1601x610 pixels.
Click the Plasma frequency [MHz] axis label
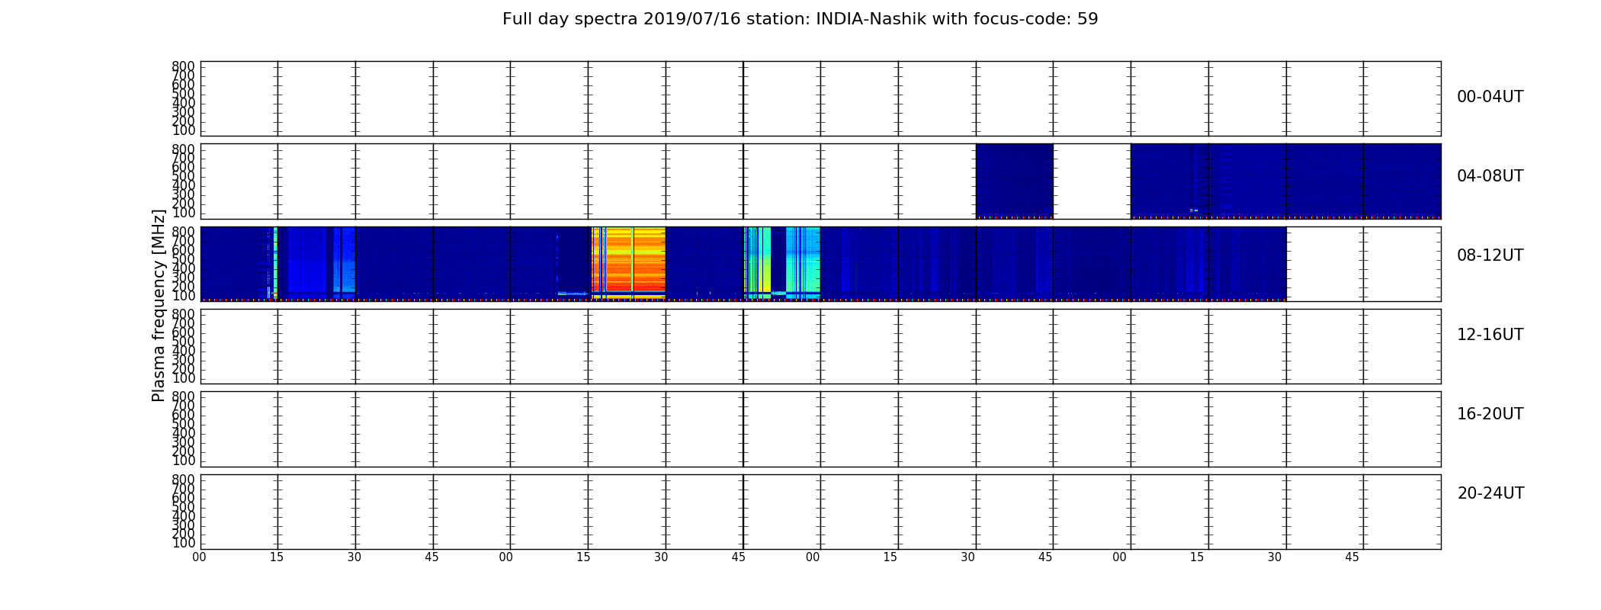pyautogui.click(x=159, y=305)
